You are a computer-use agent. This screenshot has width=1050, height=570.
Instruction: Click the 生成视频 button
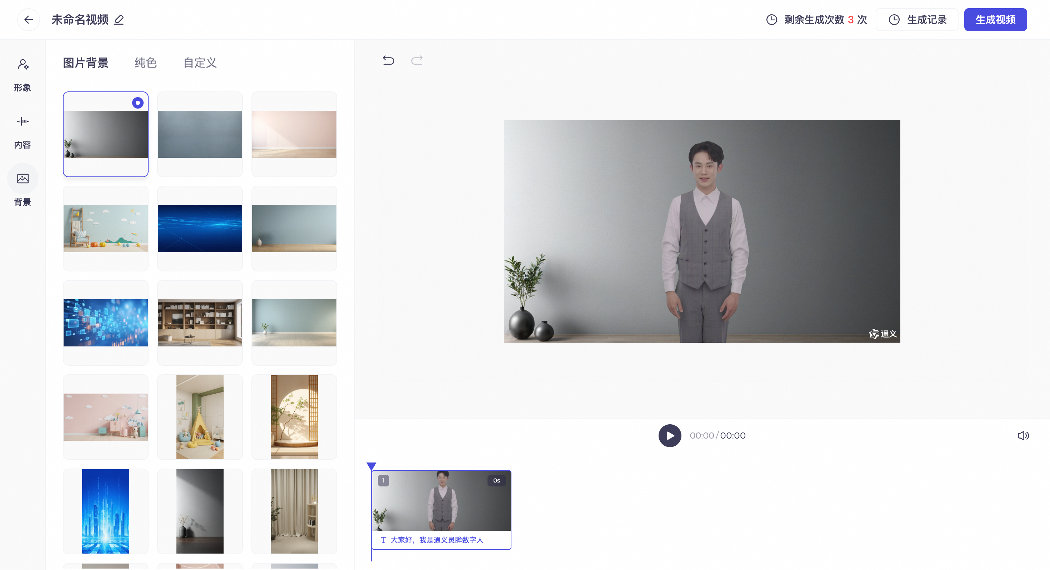pyautogui.click(x=995, y=20)
